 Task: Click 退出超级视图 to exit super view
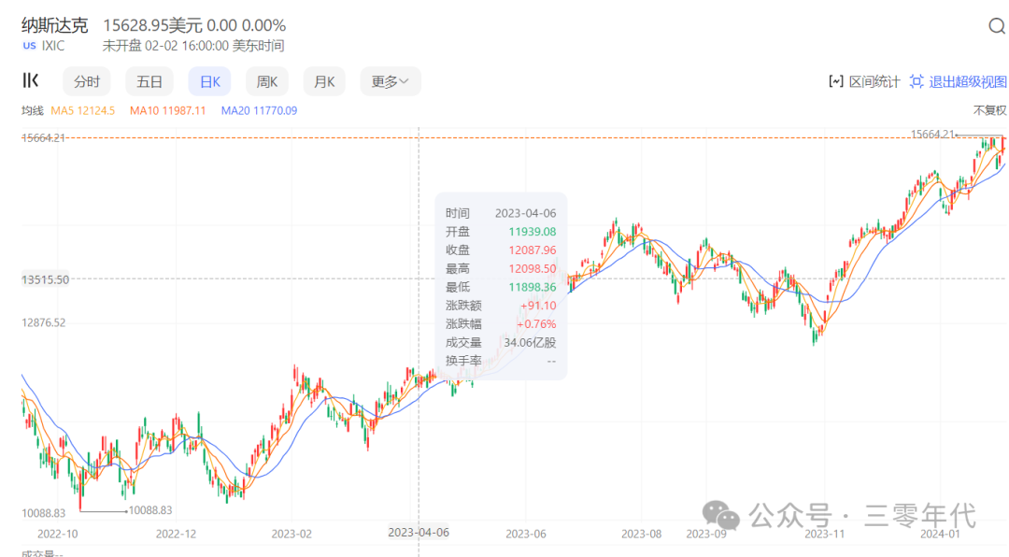coord(958,82)
